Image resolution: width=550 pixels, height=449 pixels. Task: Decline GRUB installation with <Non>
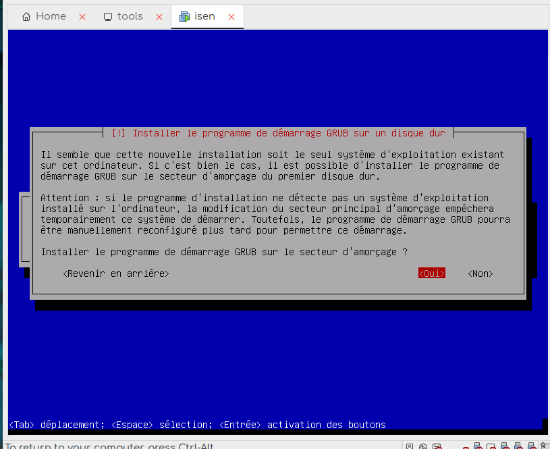pyautogui.click(x=480, y=273)
